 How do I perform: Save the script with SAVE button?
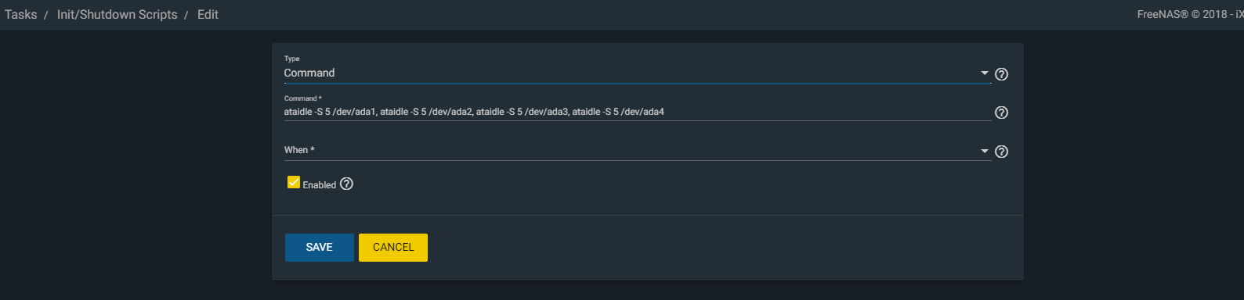[320, 248]
